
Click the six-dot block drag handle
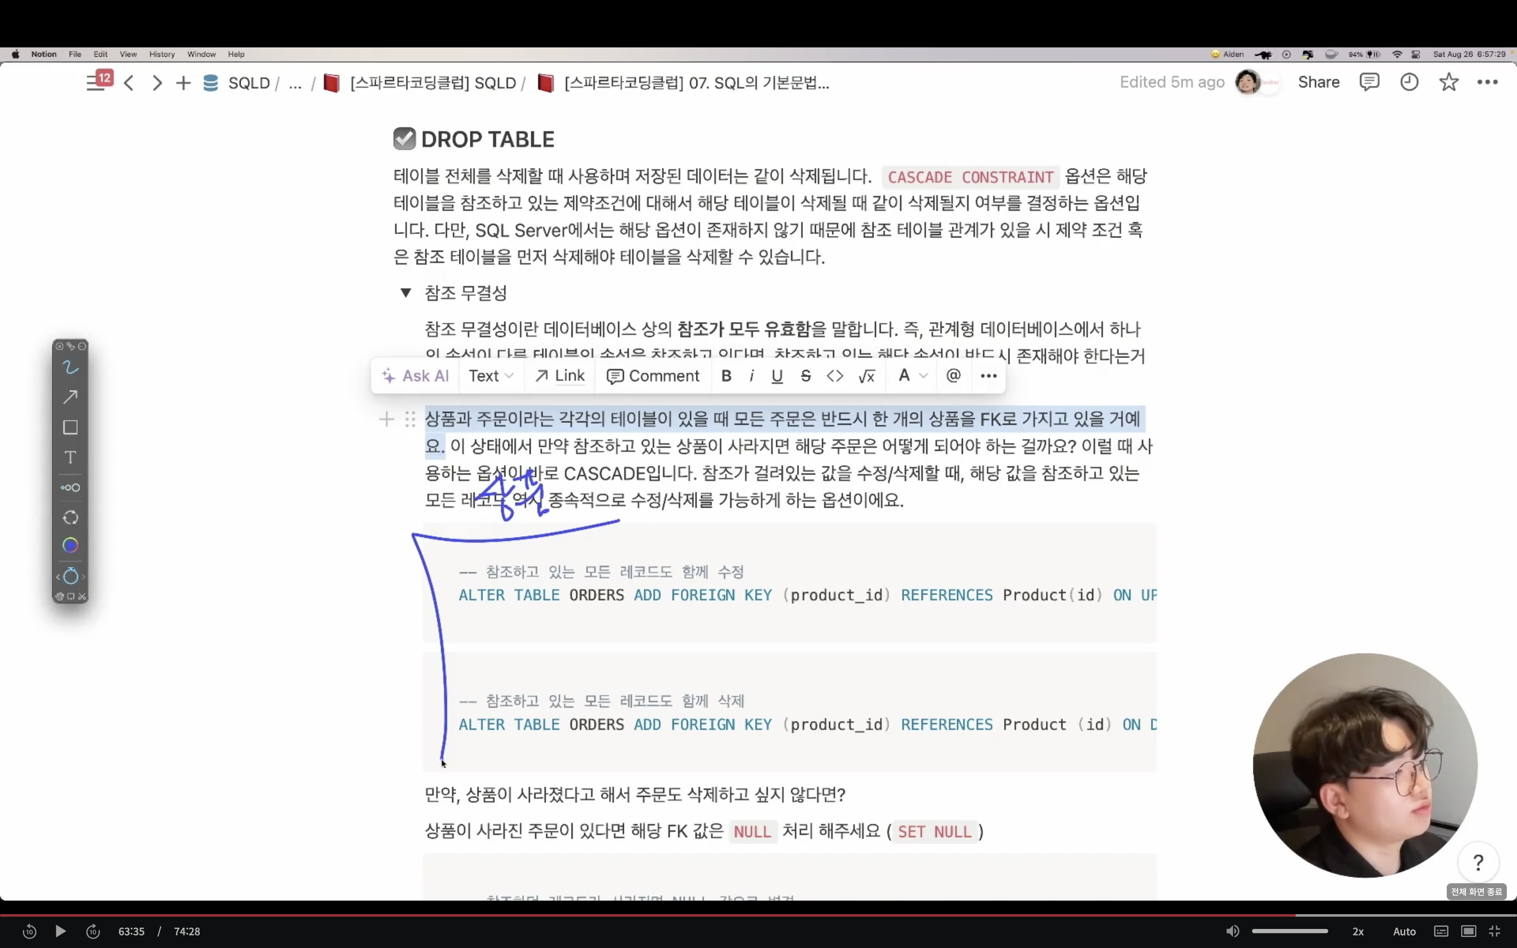[410, 419]
